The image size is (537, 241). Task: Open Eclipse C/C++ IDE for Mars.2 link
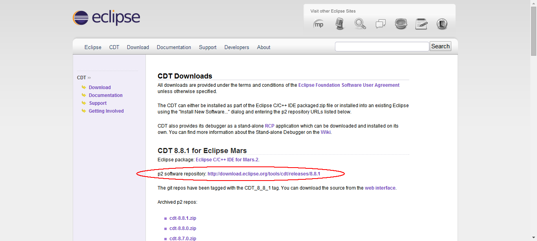click(227, 160)
